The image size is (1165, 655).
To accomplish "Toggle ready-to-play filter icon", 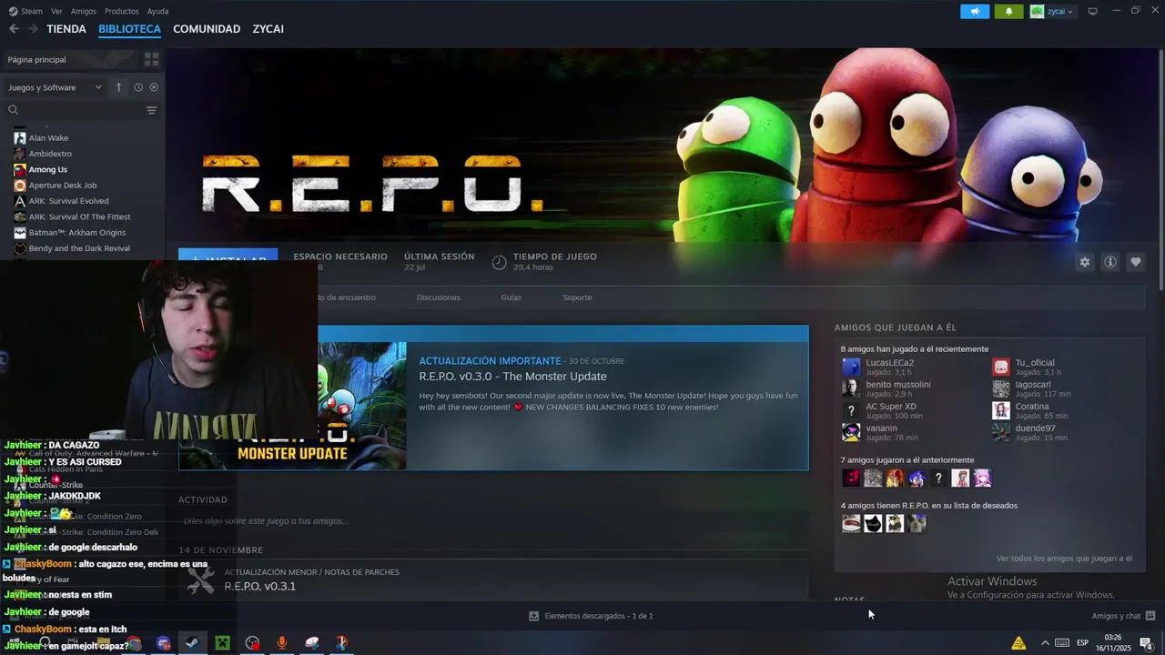I will (x=154, y=87).
